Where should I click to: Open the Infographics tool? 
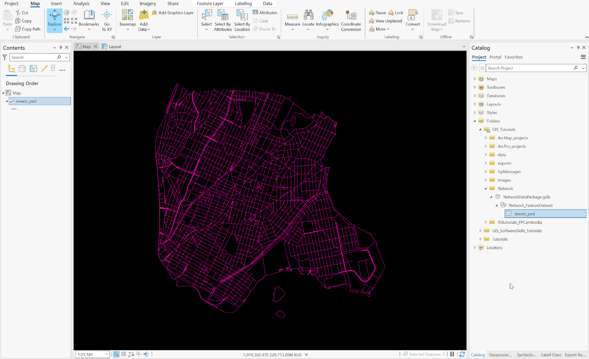tap(327, 20)
